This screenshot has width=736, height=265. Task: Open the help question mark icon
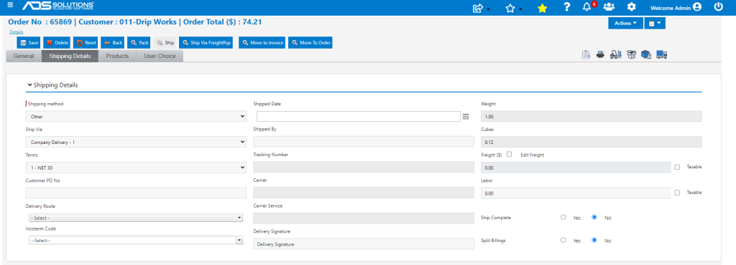(567, 7)
